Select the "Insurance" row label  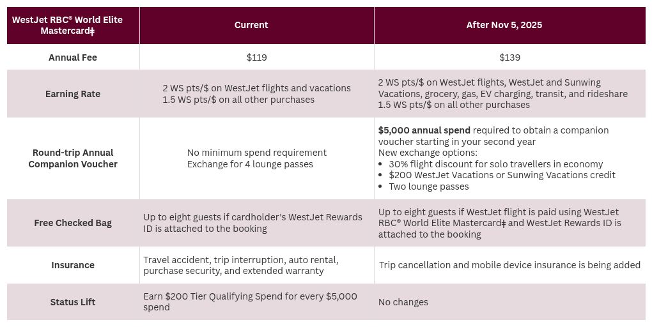pyautogui.click(x=73, y=265)
